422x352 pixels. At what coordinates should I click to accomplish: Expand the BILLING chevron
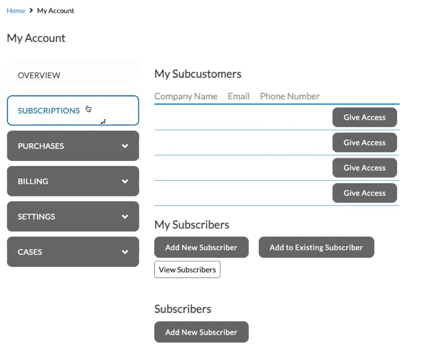point(125,181)
